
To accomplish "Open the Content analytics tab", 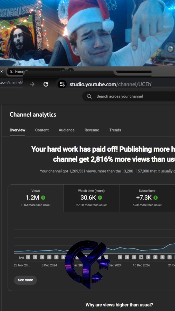I will 42,130.
